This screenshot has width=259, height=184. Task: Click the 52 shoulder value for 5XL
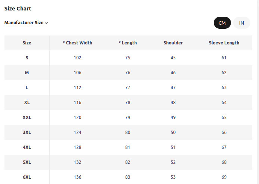(173, 162)
